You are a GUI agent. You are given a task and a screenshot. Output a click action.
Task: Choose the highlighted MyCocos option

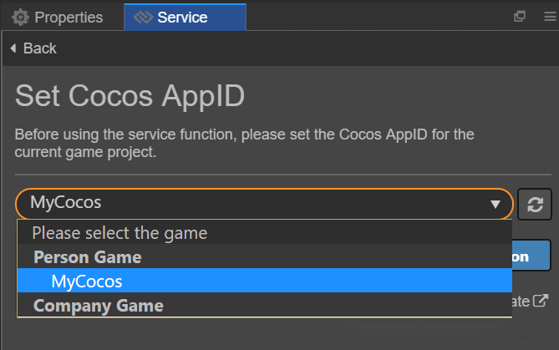[87, 281]
